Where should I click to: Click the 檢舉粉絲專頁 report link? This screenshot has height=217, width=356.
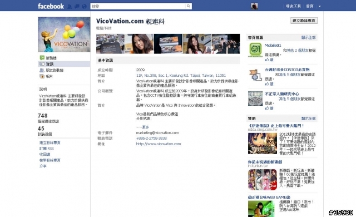point(50,160)
